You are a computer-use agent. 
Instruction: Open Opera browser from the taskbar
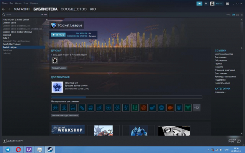[x=18, y=150]
